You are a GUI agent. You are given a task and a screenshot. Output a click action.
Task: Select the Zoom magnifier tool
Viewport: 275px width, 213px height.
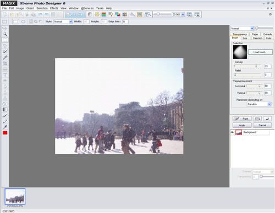(5, 34)
